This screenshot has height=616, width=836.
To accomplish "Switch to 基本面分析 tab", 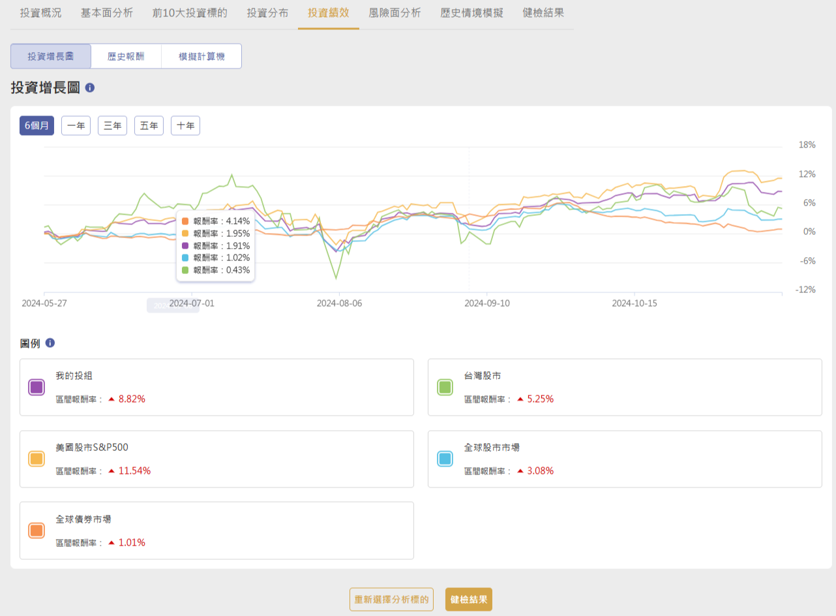I will coord(107,13).
